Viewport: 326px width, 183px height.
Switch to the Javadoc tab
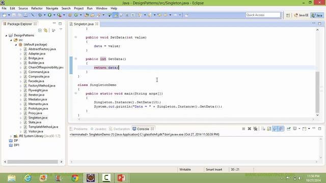click(x=98, y=129)
